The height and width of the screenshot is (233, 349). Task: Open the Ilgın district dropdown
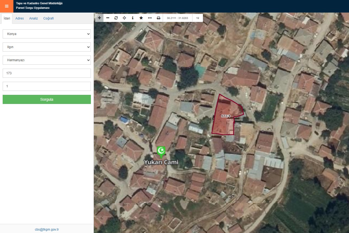47,47
